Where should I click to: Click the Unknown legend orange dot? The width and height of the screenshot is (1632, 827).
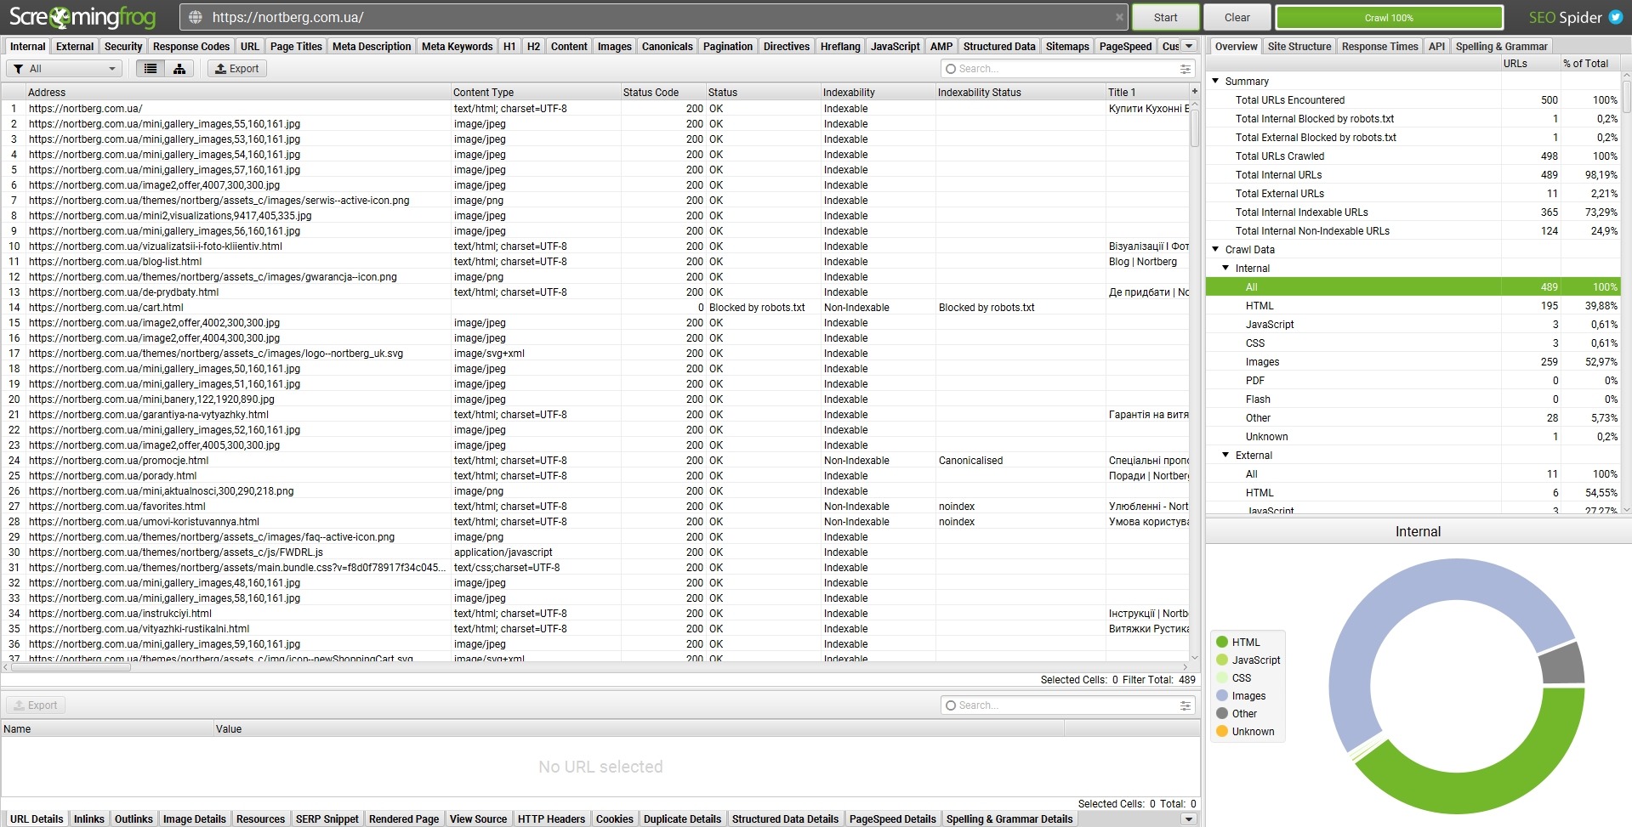(x=1222, y=731)
